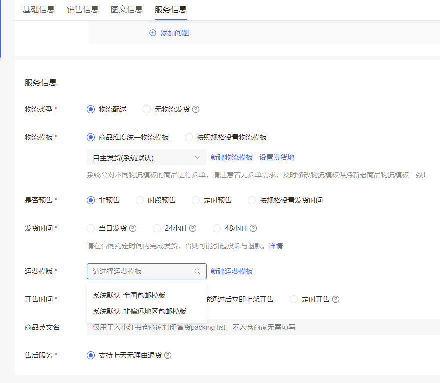Focus the 请选择运费模板 search field
440x383 pixels.
pyautogui.click(x=147, y=271)
